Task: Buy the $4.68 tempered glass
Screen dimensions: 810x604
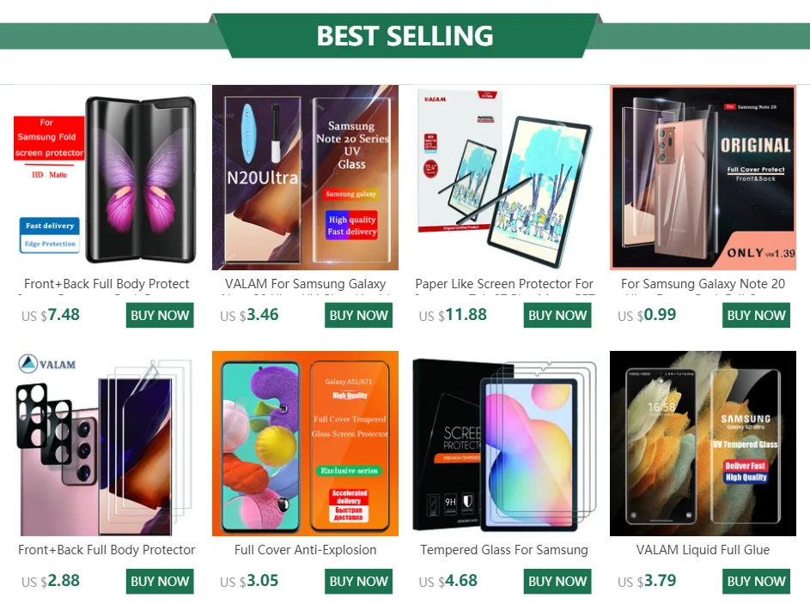Action: pos(557,582)
